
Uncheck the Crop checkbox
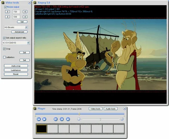click(x=4, y=49)
